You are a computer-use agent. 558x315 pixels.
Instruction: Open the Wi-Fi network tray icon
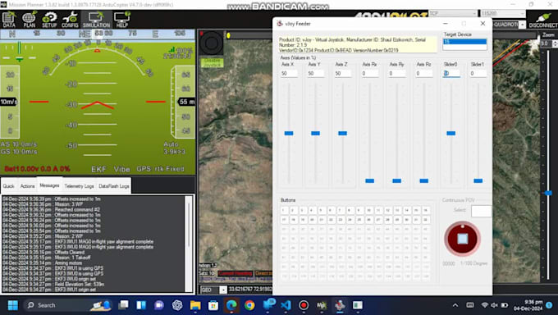point(484,305)
